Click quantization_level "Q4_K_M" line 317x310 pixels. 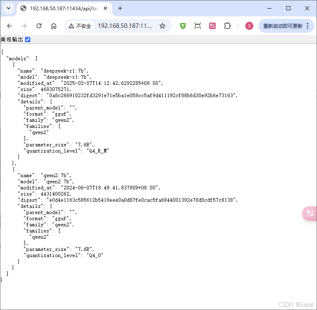coord(66,151)
